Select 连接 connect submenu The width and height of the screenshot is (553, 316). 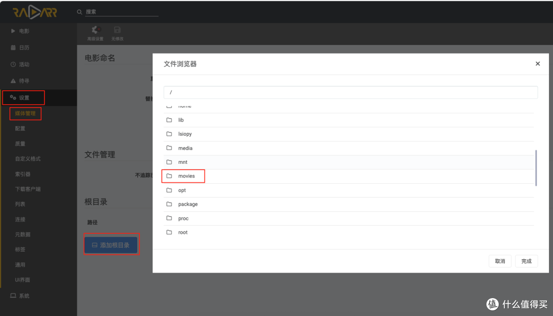[x=20, y=220]
